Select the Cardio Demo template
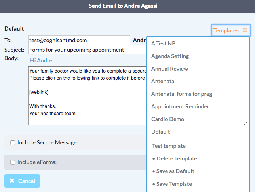Image resolution: width=255 pixels, height=192 pixels. (x=167, y=119)
